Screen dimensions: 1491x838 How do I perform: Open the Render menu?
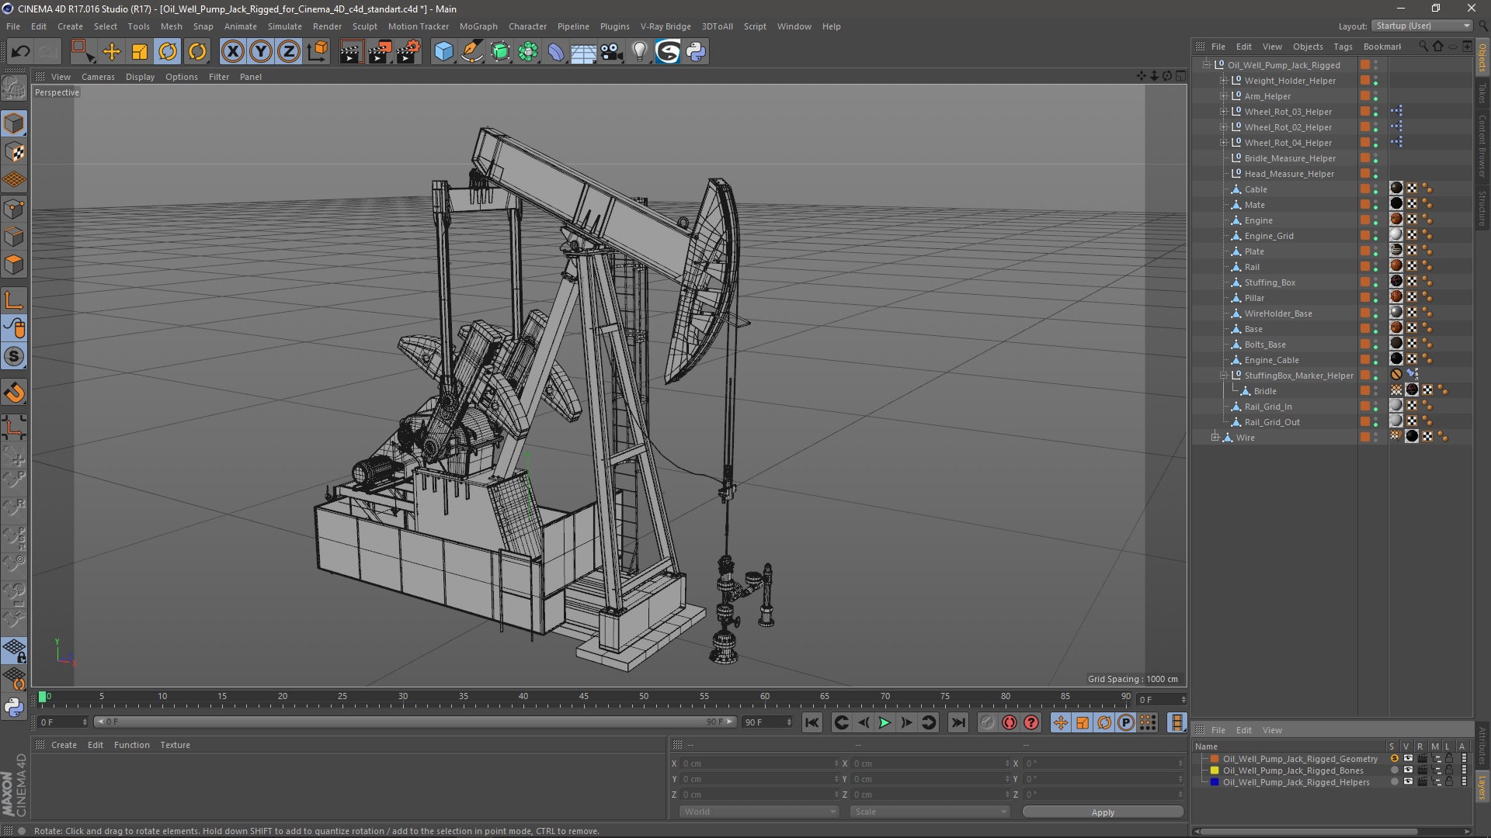[327, 26]
